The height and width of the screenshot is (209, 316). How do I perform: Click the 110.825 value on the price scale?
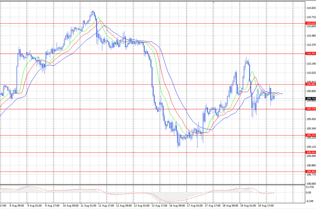(x=311, y=8)
